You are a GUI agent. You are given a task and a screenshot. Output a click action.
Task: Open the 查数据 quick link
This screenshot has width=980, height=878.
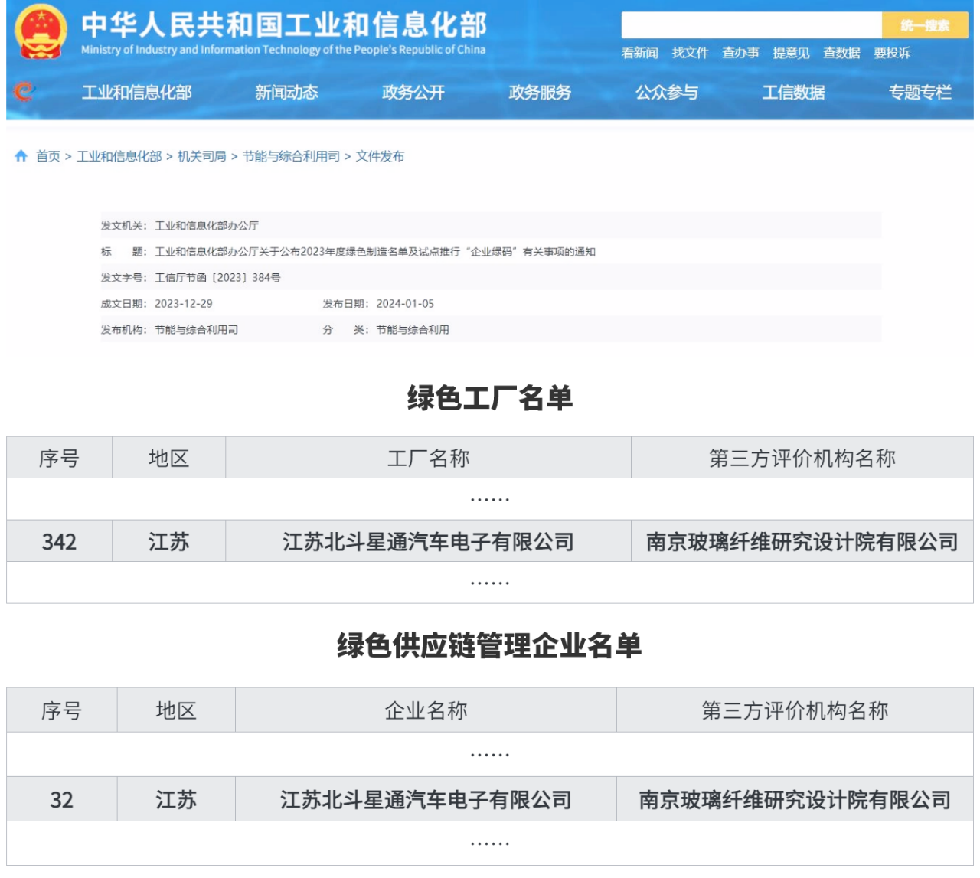(x=841, y=53)
